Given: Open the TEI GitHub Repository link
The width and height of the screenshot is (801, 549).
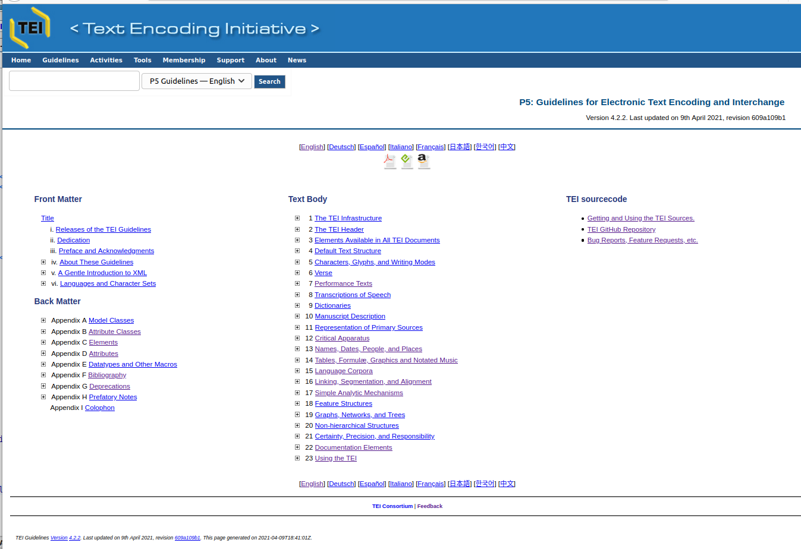Looking at the screenshot, I should (x=621, y=229).
